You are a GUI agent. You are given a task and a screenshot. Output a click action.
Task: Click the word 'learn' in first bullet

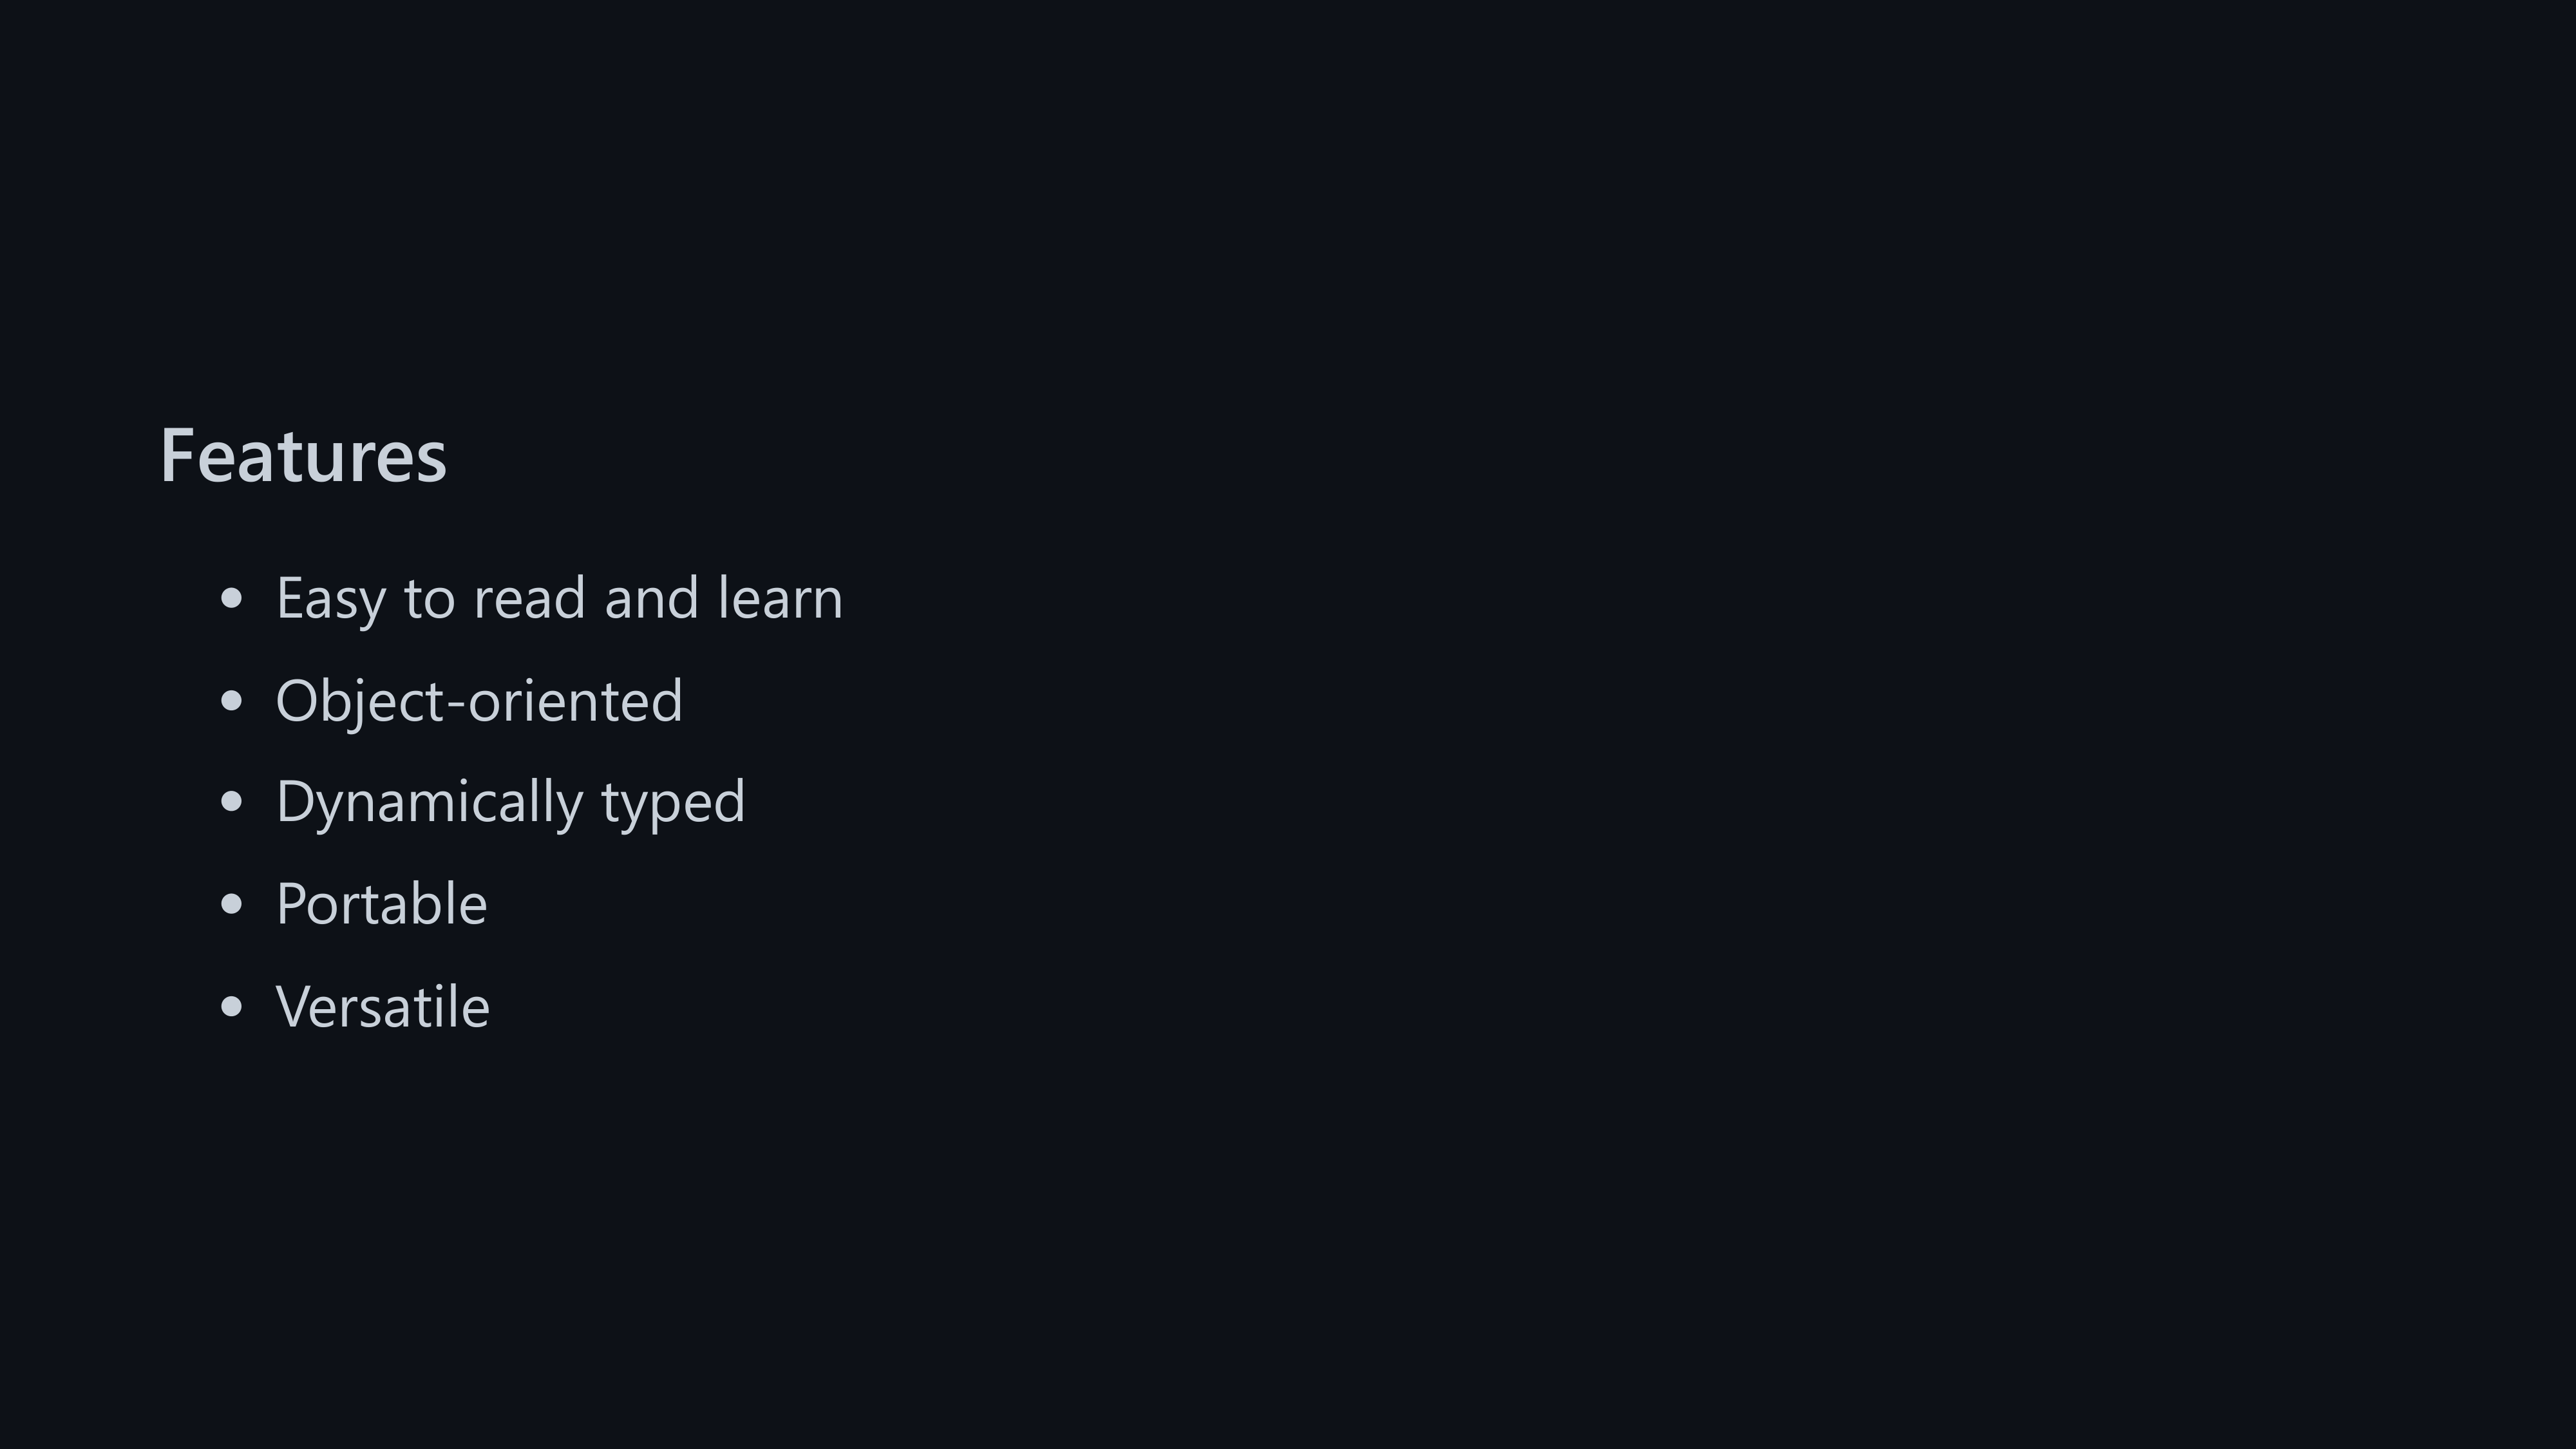click(780, 598)
